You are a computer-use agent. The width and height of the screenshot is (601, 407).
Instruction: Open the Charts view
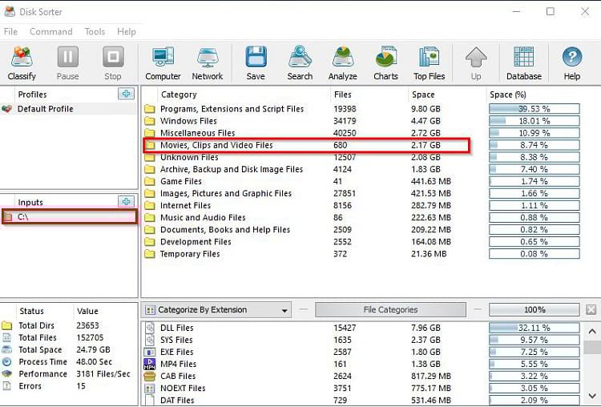tap(385, 62)
